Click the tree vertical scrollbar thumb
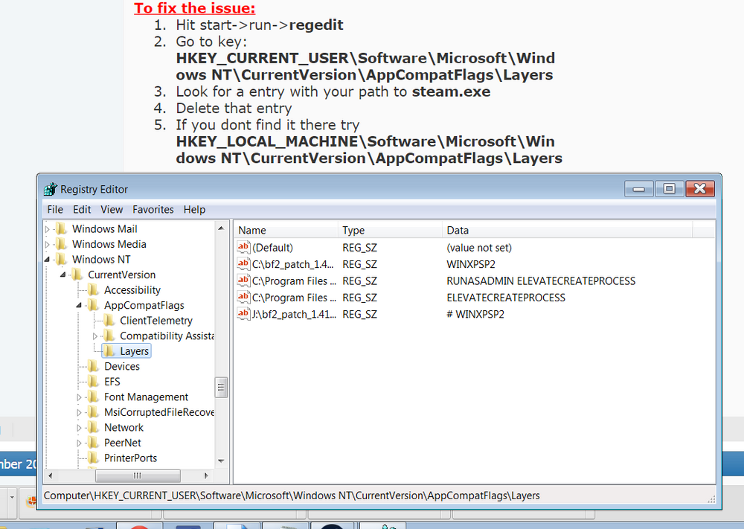The width and height of the screenshot is (744, 529). [221, 387]
